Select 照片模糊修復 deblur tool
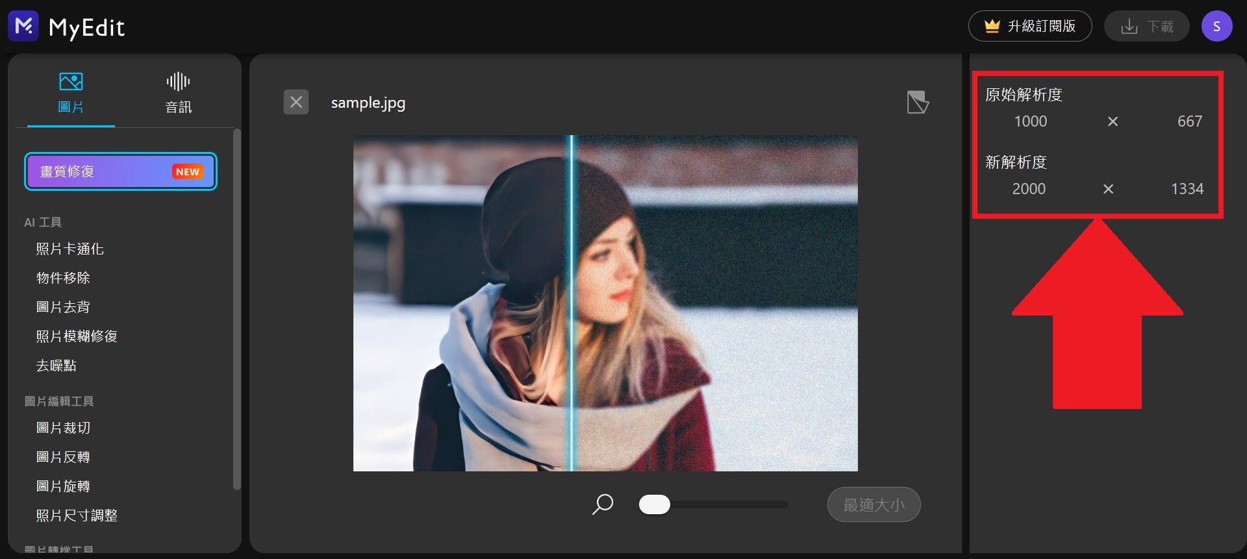This screenshot has height=559, width=1247. 77,336
